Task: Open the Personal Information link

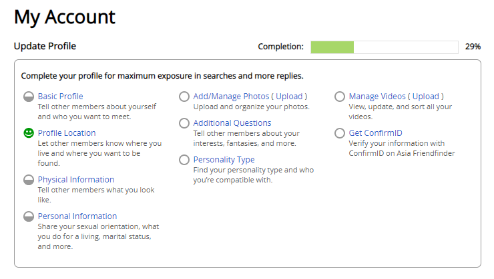Action: [x=77, y=216]
